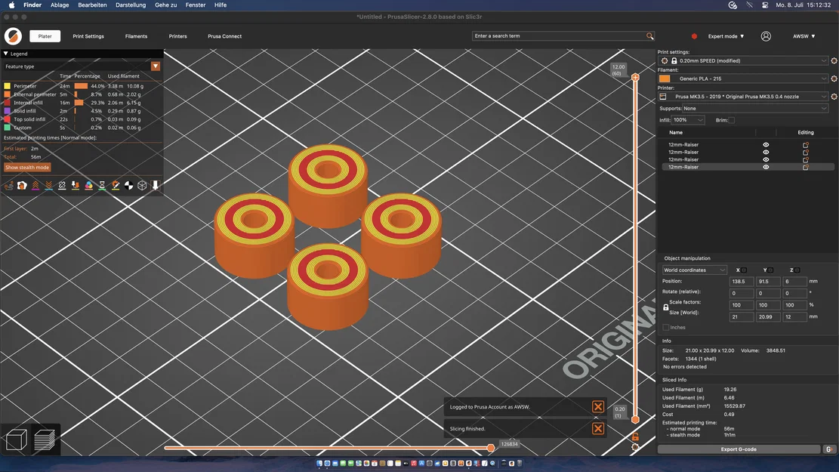Open filament settings gear icon
This screenshot has width=839, height=472.
(x=834, y=79)
